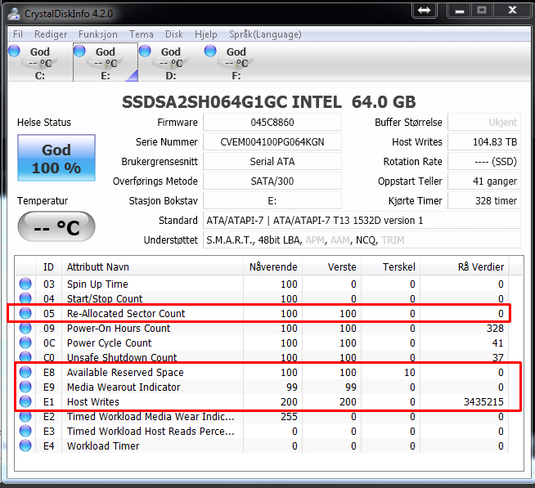Select the Power Cycle Count attribute name
The image size is (535, 488).
coord(109,342)
